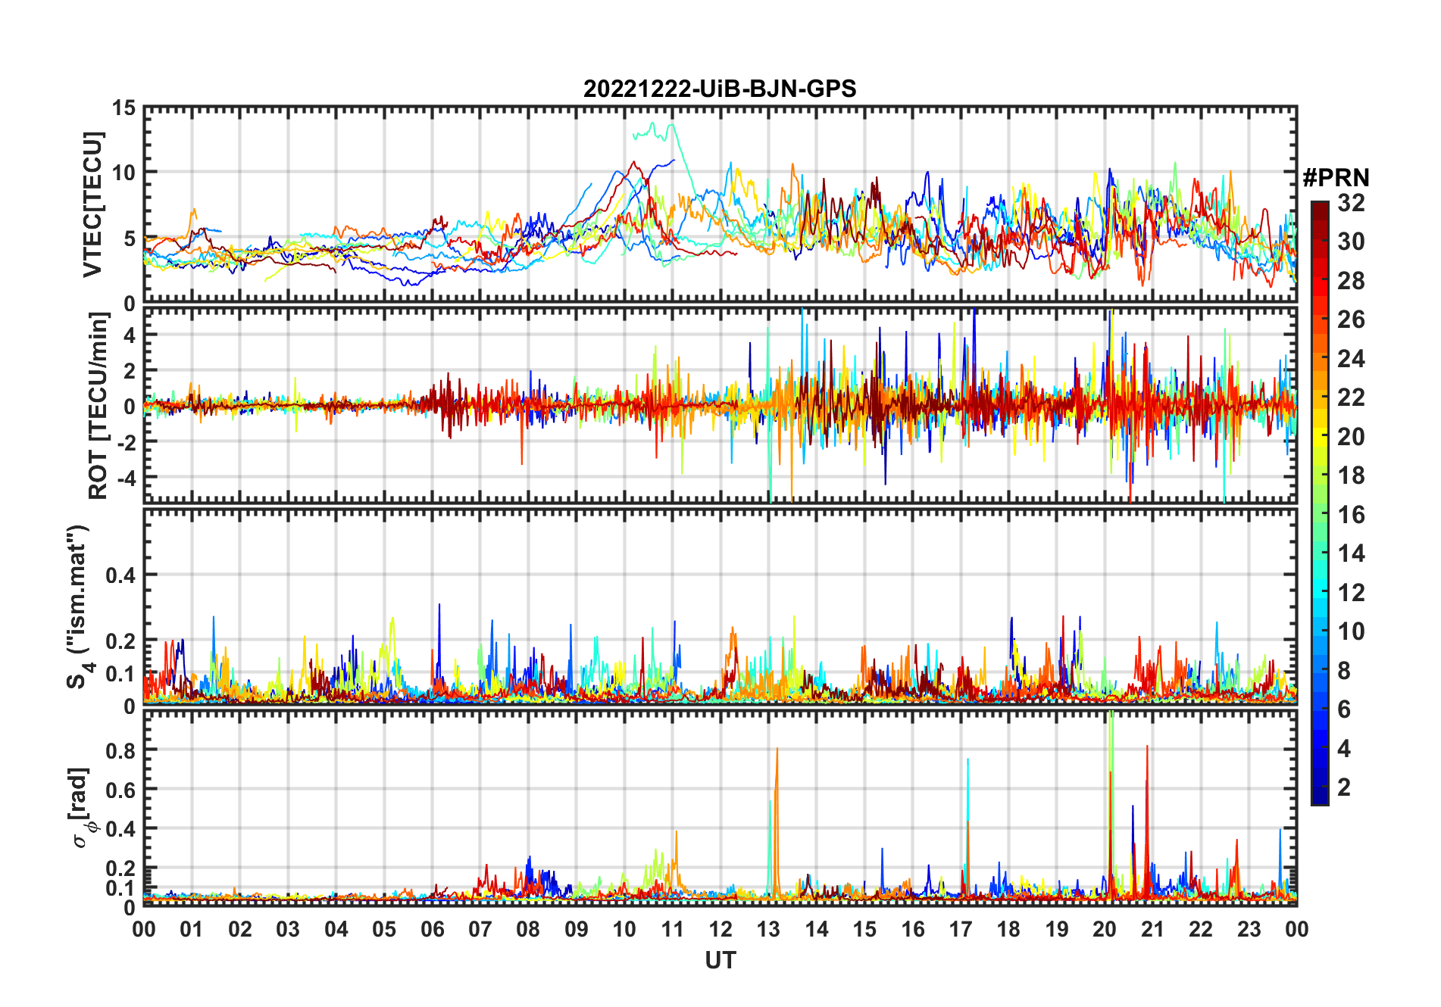
Task: Pick colorbar tick label 30
Action: [x=1351, y=242]
